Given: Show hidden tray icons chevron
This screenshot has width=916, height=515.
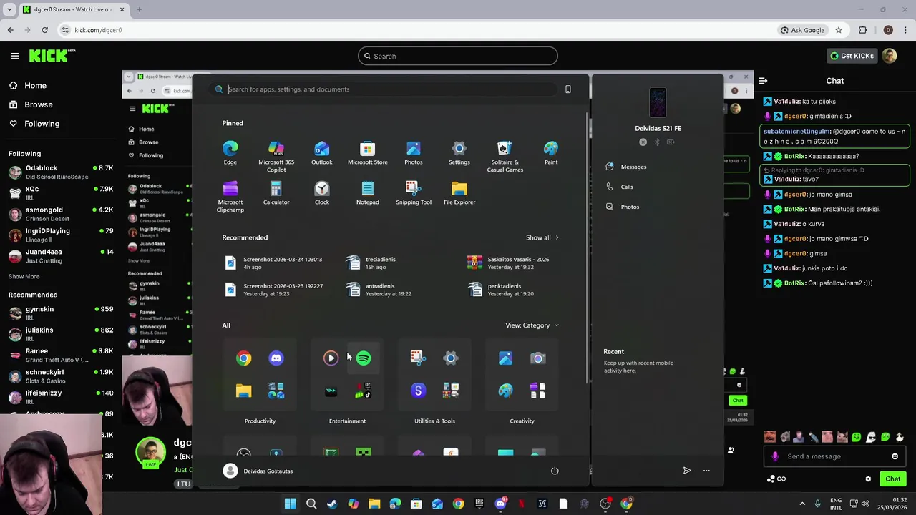Looking at the screenshot, I should click(802, 504).
